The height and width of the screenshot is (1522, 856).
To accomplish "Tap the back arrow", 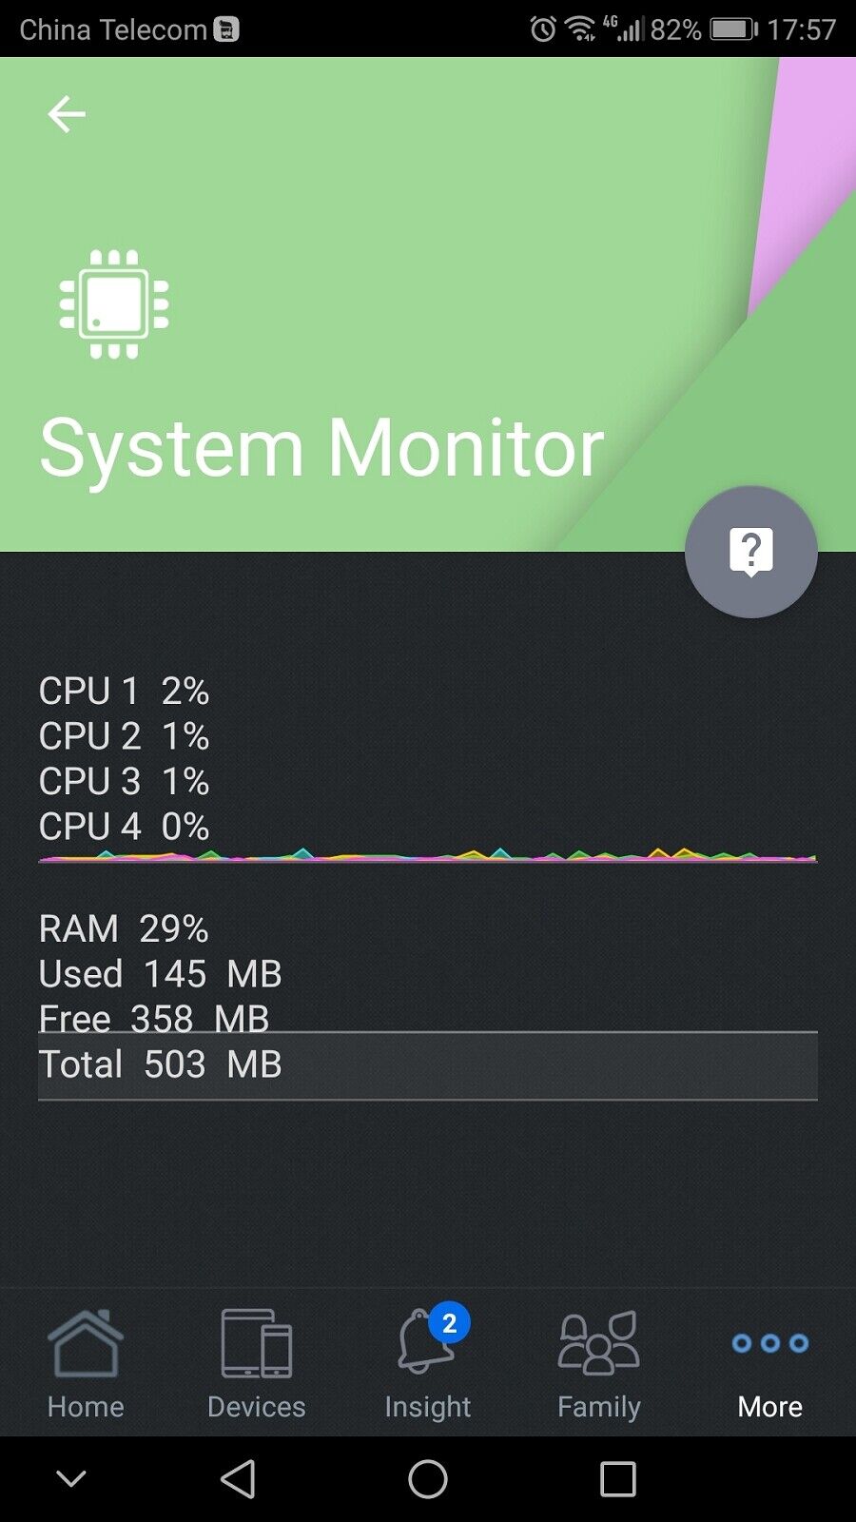I will 67,114.
